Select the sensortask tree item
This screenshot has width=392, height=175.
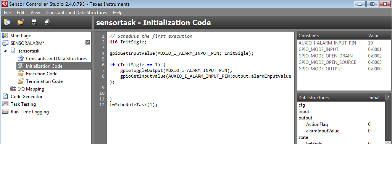[29, 51]
